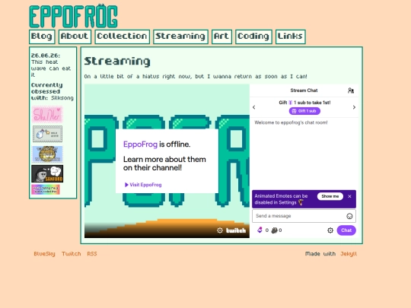
Task: Click the Bits balance icon
Action: pyautogui.click(x=260, y=230)
